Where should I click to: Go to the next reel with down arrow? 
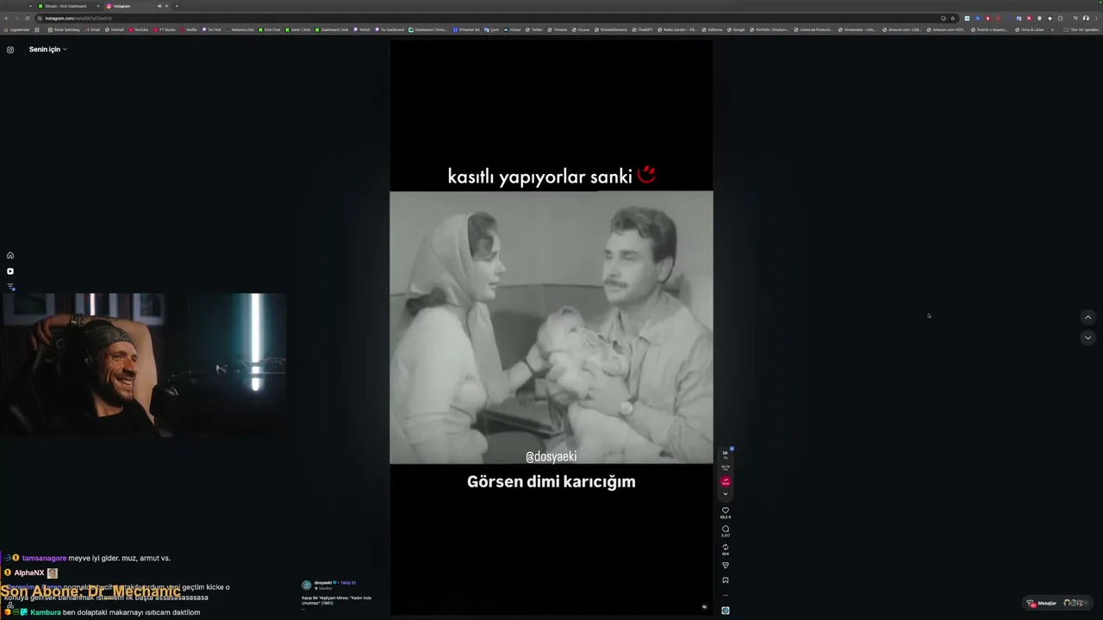[1087, 338]
